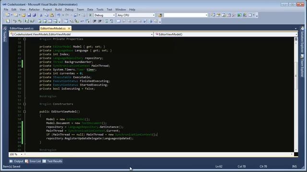Click the editor split bar handle
The width and height of the screenshot is (307, 172).
tap(296, 39)
